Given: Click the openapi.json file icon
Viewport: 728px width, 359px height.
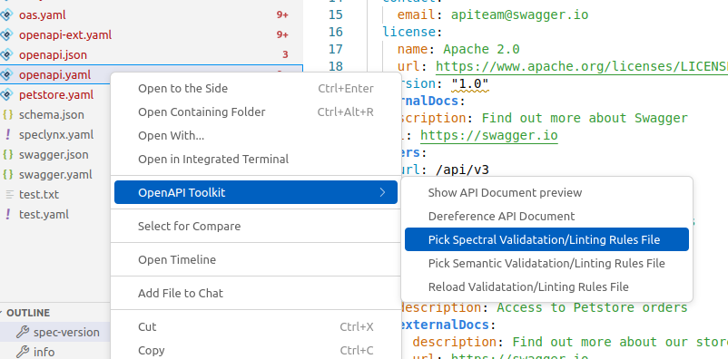Looking at the screenshot, I should pos(5,55).
